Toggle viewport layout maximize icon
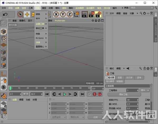This screenshot has width=158, height=124. tap(102, 20)
